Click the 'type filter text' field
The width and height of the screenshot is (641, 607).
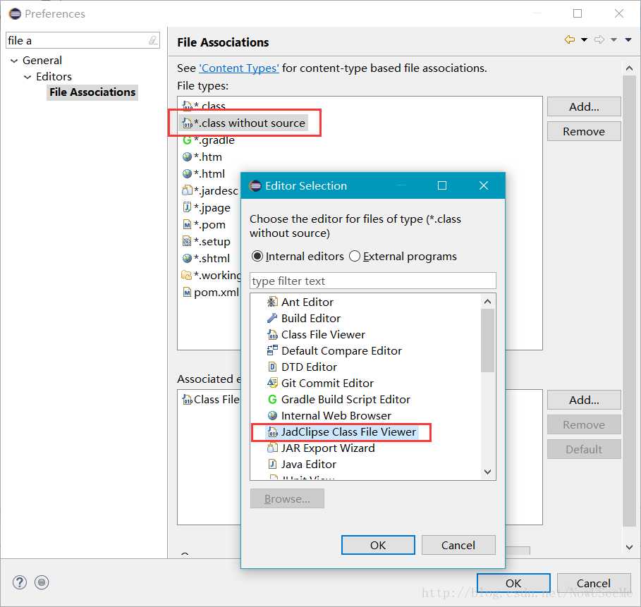[x=373, y=281]
